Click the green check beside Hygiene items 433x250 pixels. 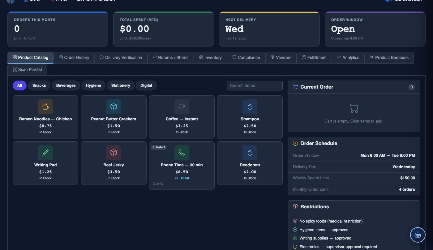295,230
